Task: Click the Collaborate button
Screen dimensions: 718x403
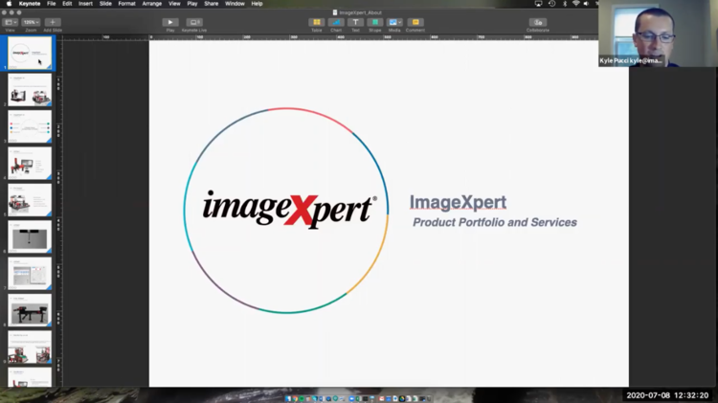Action: tap(538, 22)
